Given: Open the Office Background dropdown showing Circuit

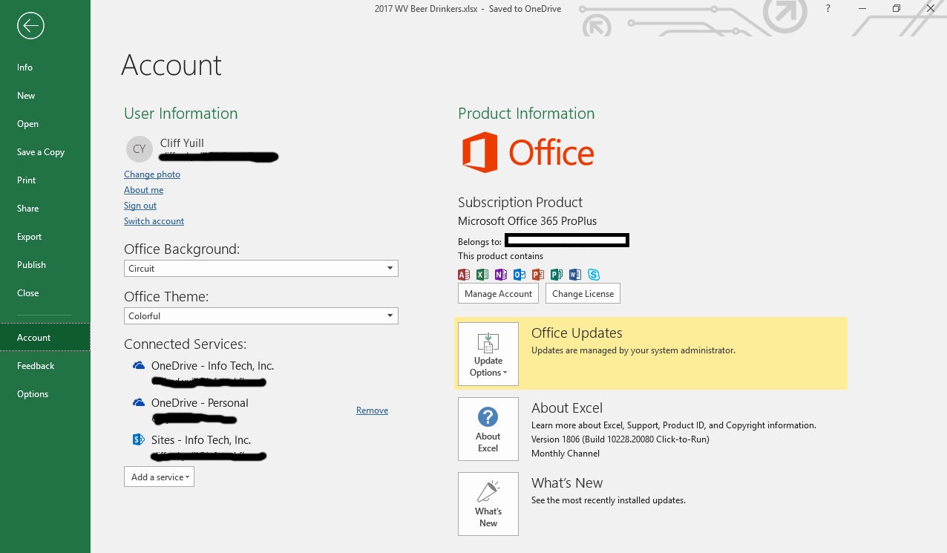Looking at the screenshot, I should tap(261, 268).
